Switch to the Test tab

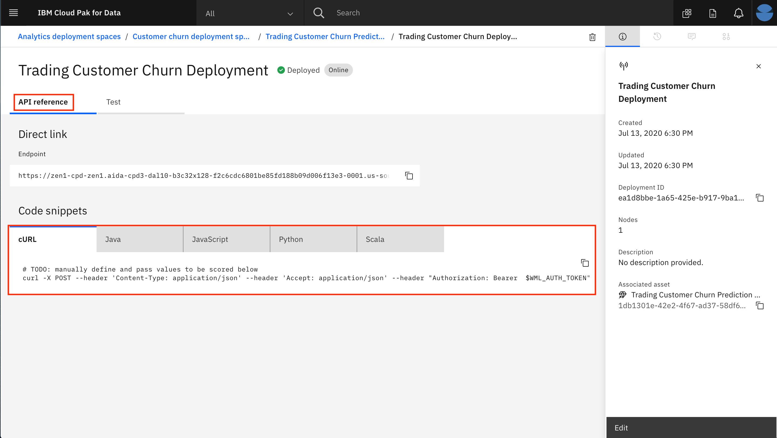click(x=113, y=102)
